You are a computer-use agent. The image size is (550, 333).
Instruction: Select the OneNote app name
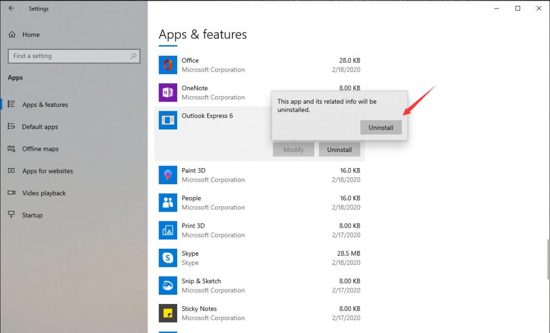[x=194, y=88]
